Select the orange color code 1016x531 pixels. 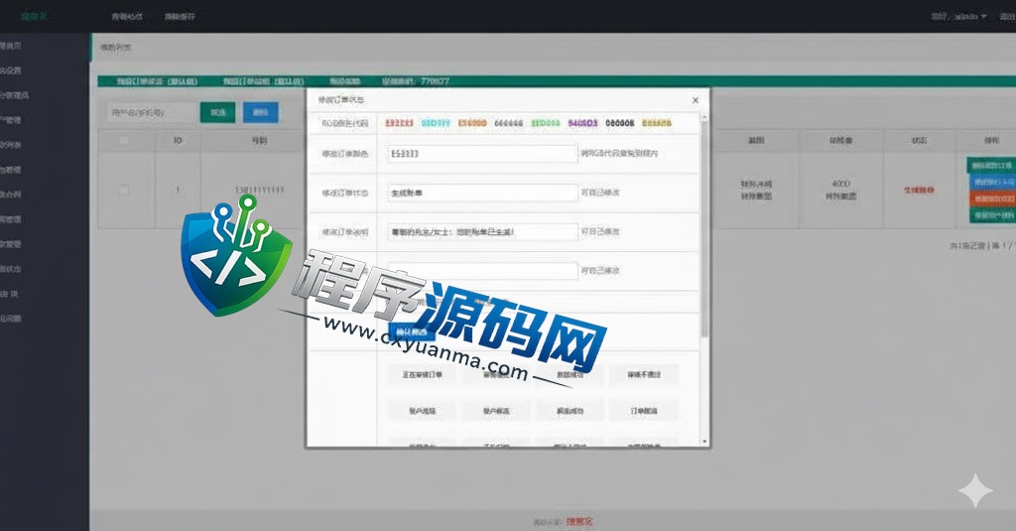[x=472, y=123]
